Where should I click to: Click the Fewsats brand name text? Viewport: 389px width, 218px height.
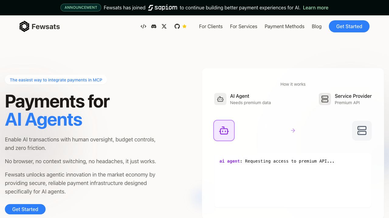pos(46,27)
